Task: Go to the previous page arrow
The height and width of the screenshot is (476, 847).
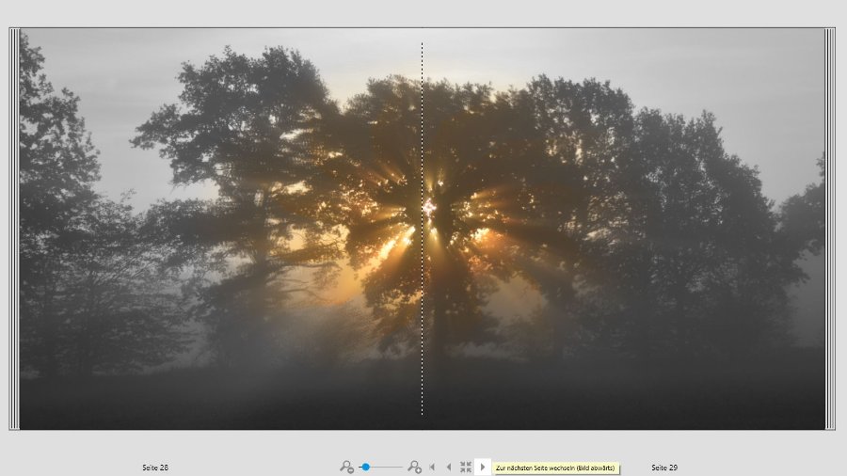Action: point(449,467)
